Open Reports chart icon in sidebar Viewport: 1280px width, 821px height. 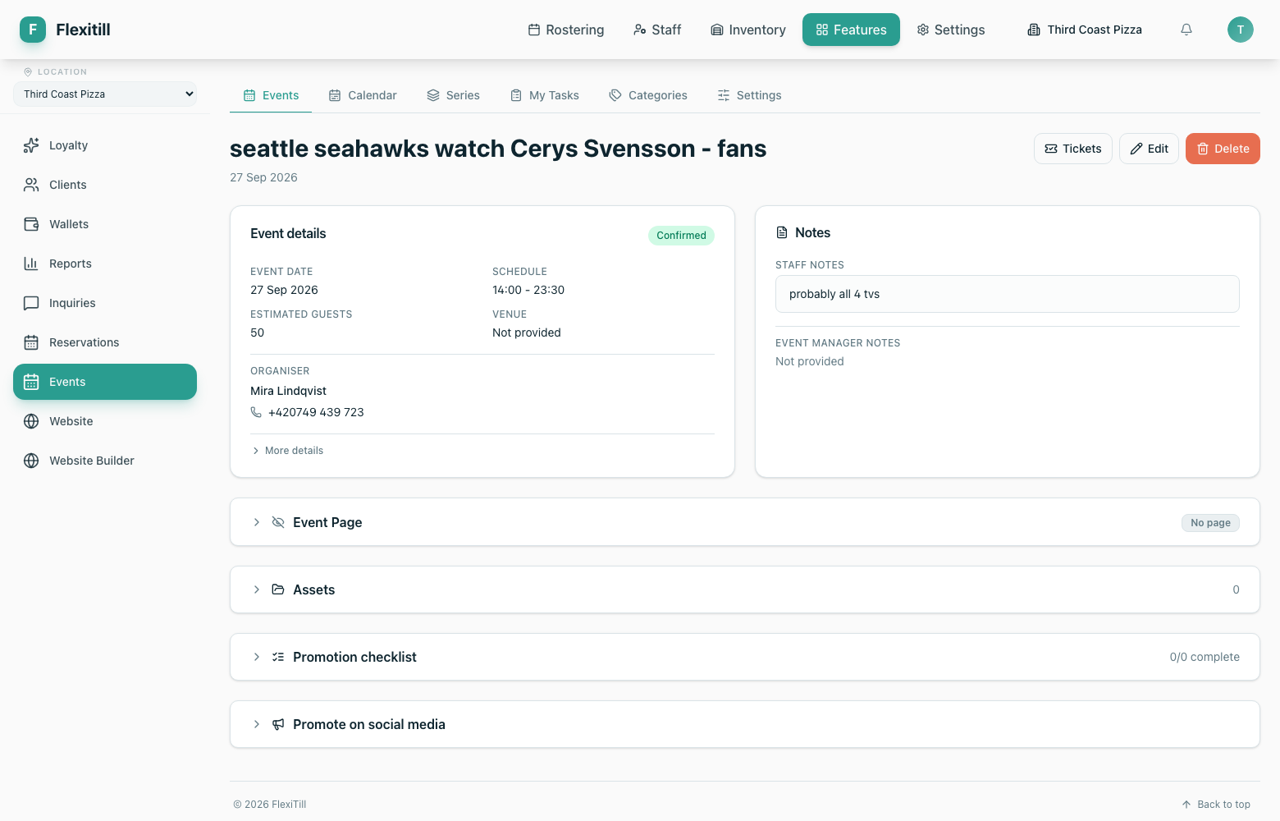pos(31,264)
